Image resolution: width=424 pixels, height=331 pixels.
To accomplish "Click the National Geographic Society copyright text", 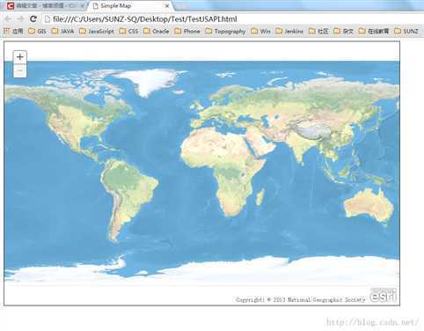I will tap(301, 299).
